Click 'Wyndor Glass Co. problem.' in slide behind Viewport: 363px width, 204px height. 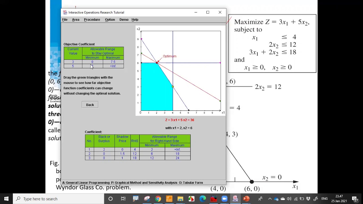(x=93, y=188)
